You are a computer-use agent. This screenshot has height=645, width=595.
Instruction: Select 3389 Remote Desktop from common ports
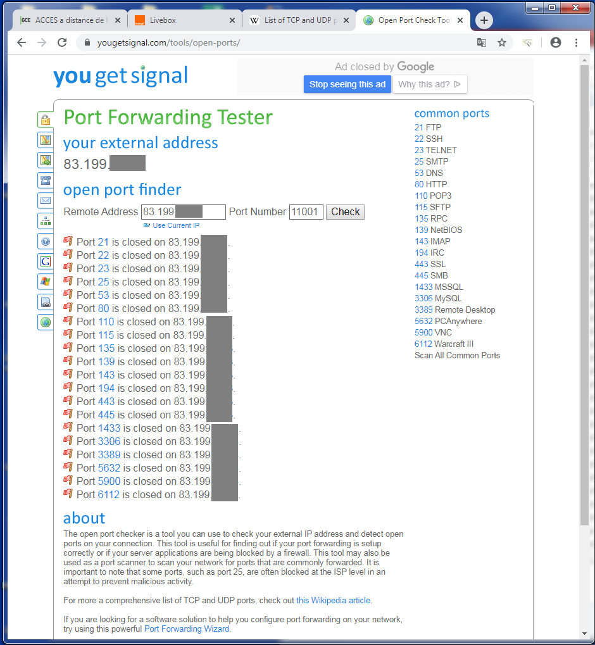click(x=454, y=310)
